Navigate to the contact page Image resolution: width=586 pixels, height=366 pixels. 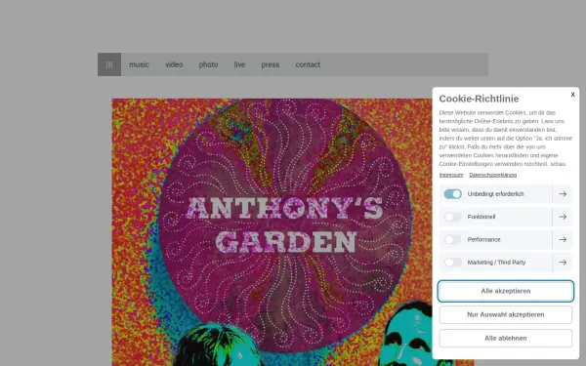coord(308,64)
